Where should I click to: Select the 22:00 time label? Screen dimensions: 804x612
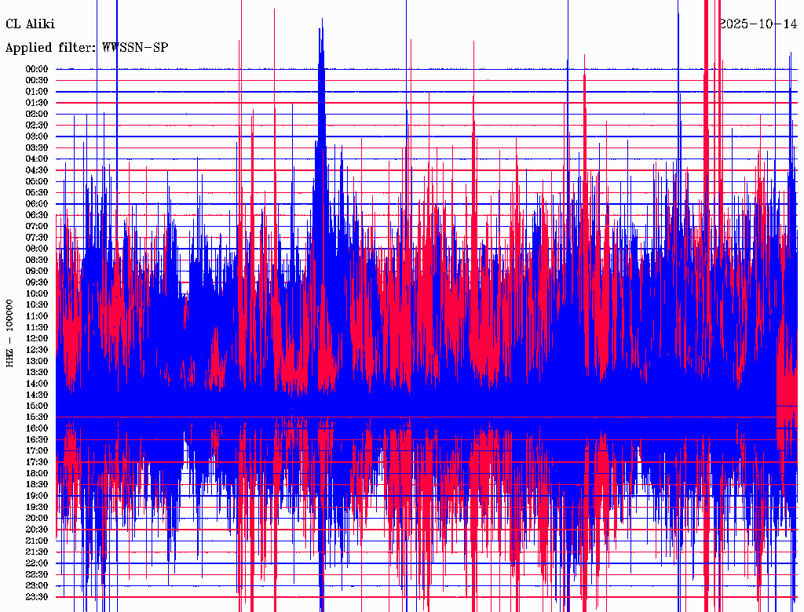pyautogui.click(x=37, y=563)
